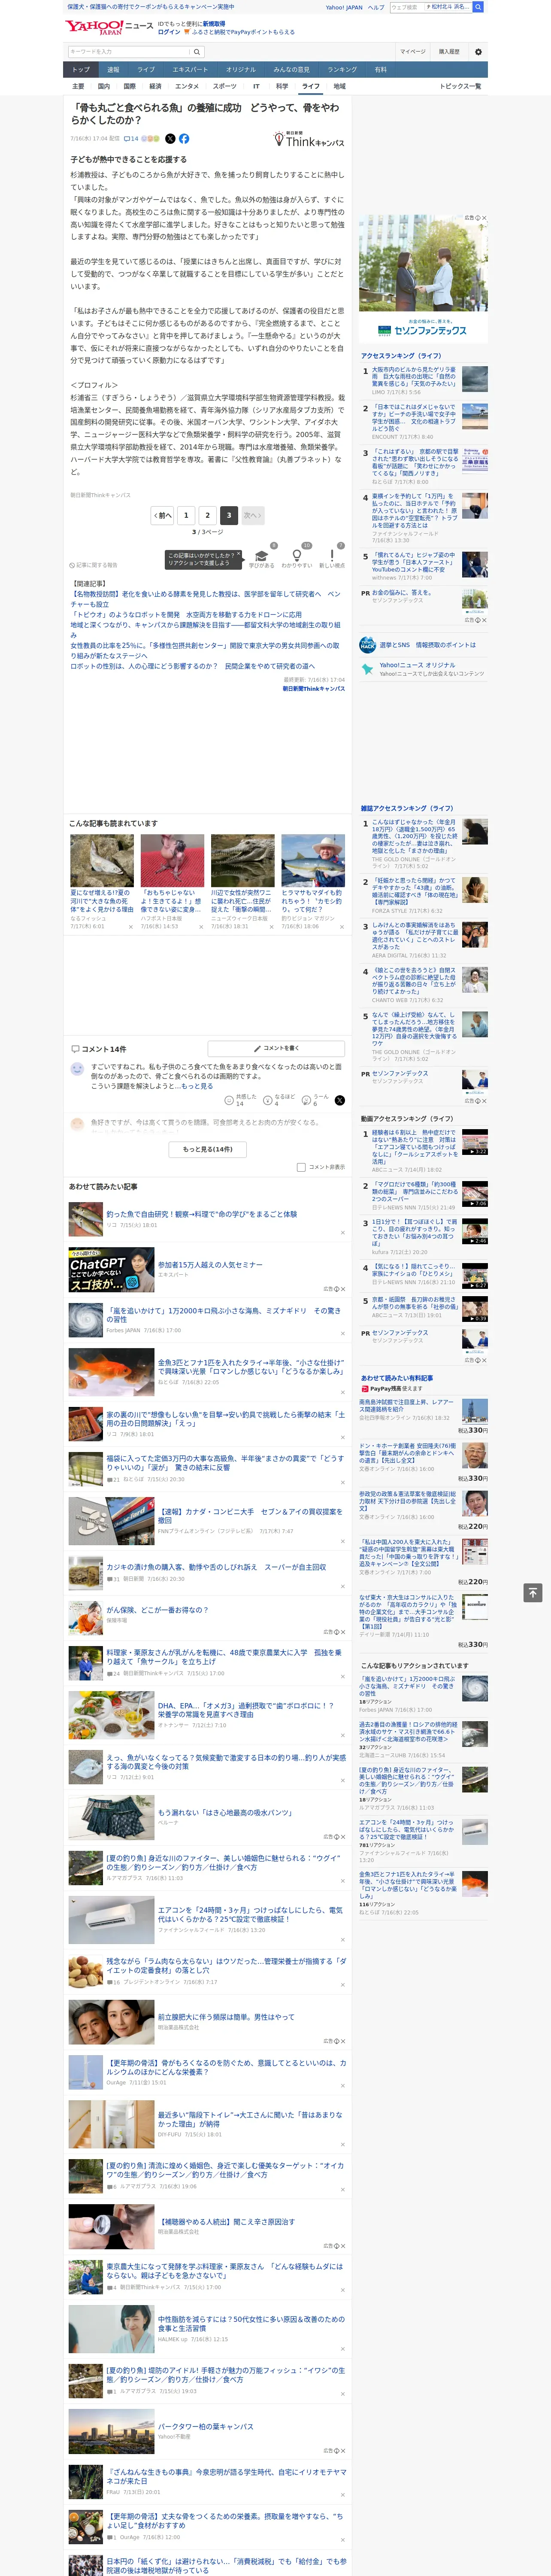Select the 国内 category
The image size is (551, 2576).
tap(104, 86)
